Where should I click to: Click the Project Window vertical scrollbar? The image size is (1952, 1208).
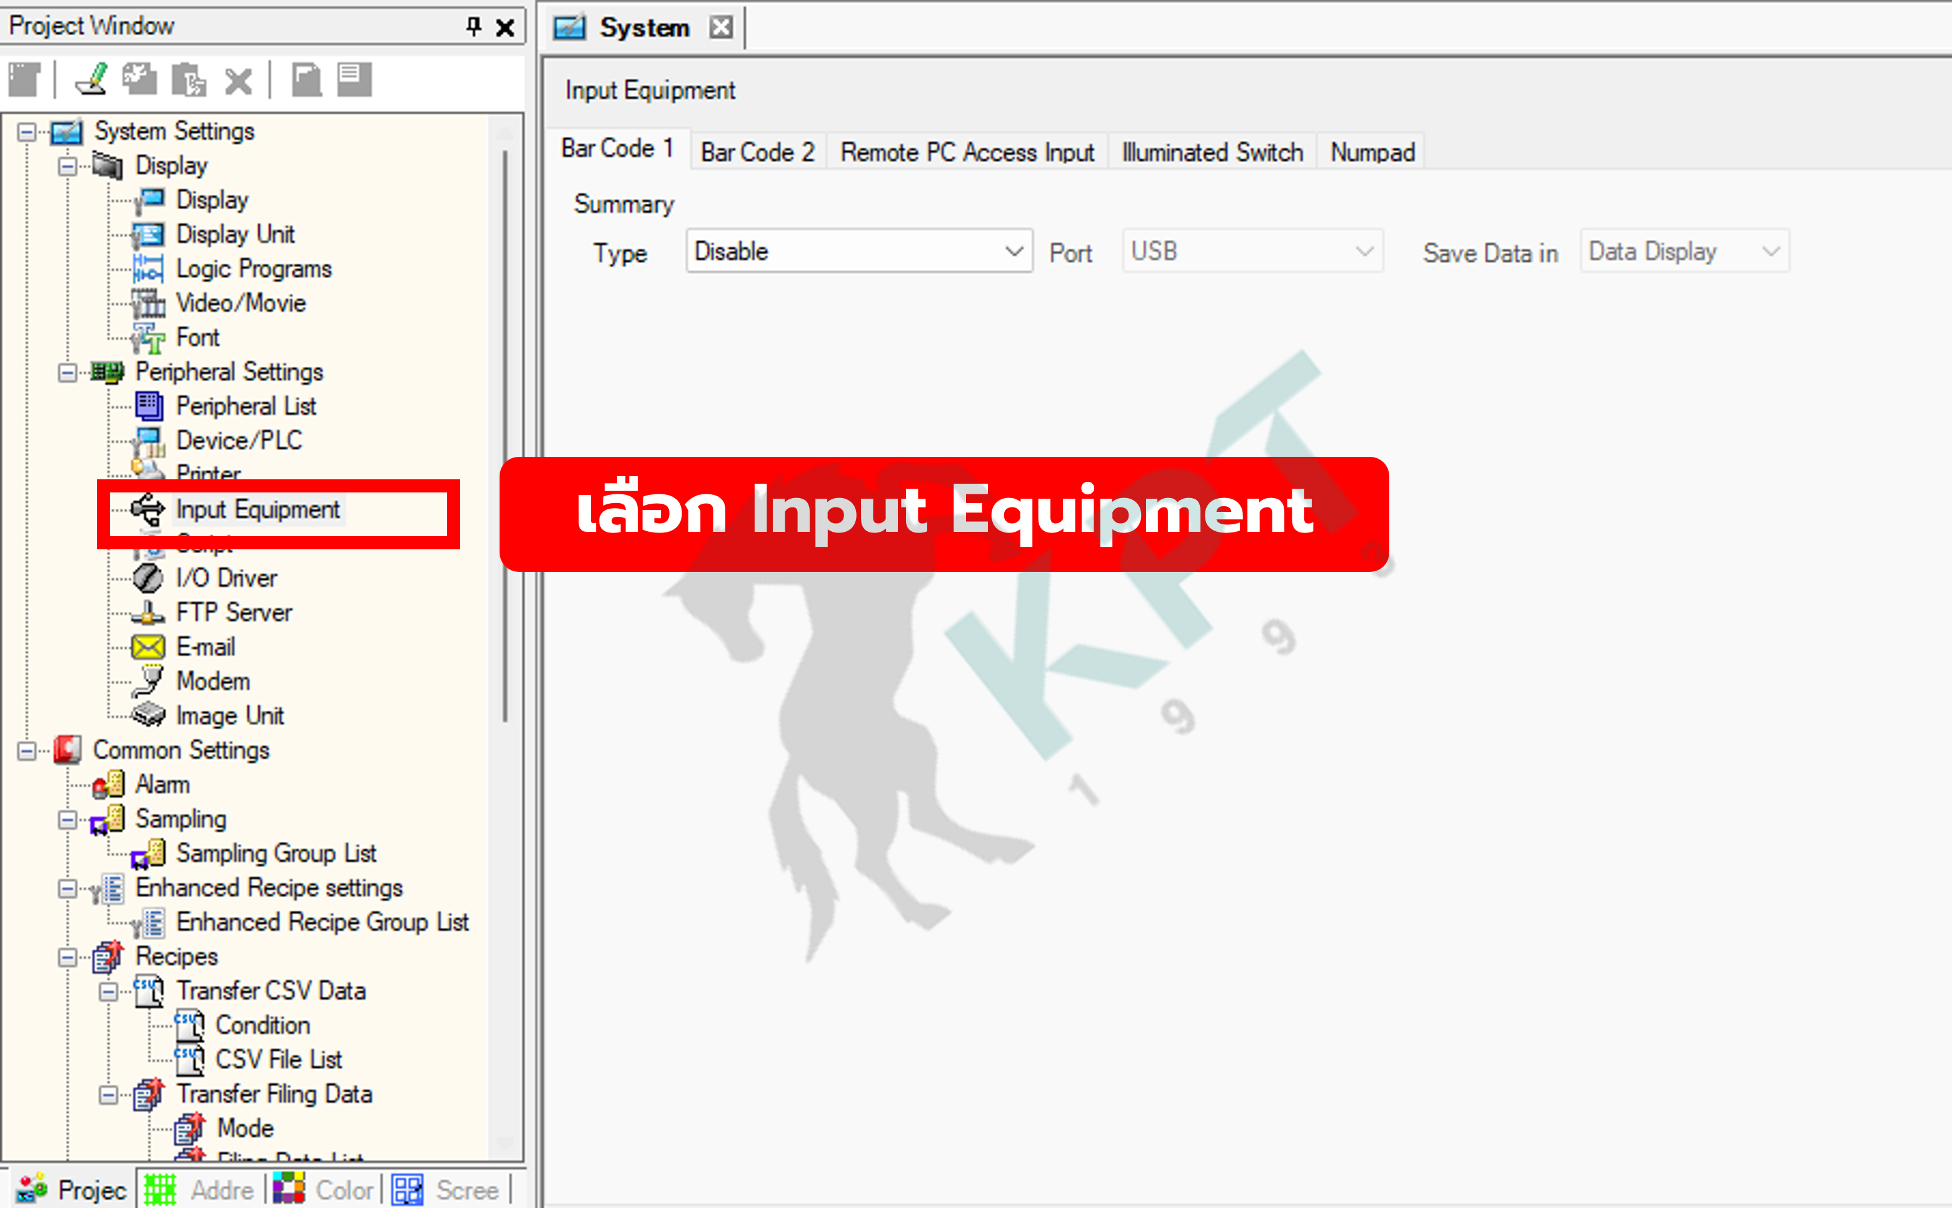coord(505,436)
